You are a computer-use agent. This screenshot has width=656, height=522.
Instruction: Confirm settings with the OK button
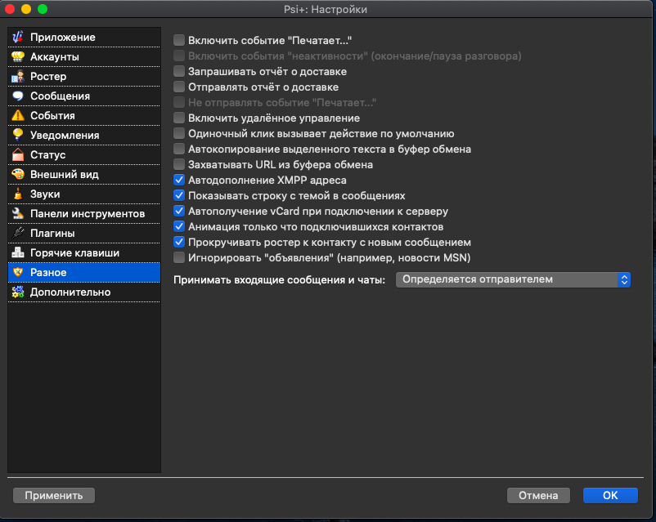(x=610, y=496)
